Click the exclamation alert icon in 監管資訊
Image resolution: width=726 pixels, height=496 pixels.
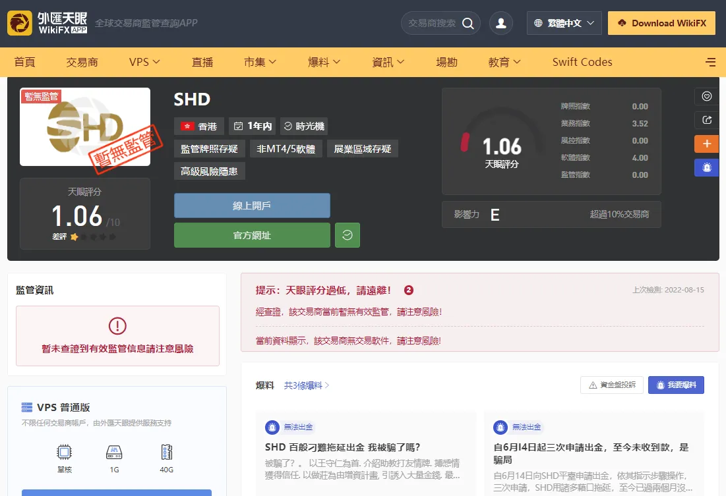click(117, 326)
